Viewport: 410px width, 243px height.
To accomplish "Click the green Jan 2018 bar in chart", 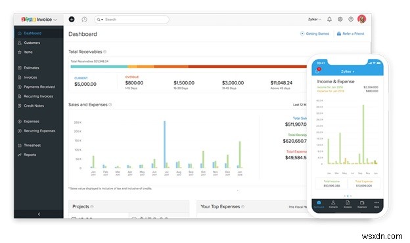I will tap(240, 155).
